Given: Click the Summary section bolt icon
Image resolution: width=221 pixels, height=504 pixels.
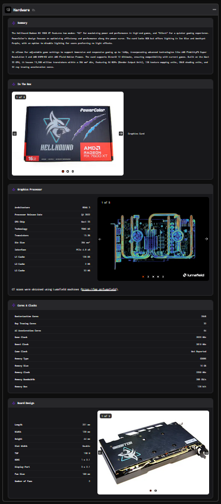Looking at the screenshot, I should tap(14, 23).
